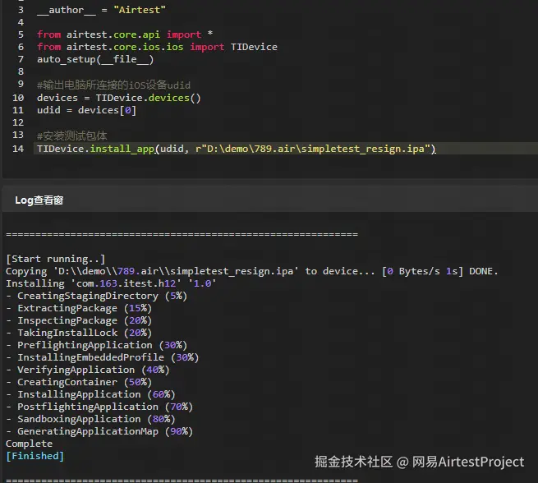Click the InstallingApplication (60%) log entry
The width and height of the screenshot is (538, 483).
[x=90, y=394]
